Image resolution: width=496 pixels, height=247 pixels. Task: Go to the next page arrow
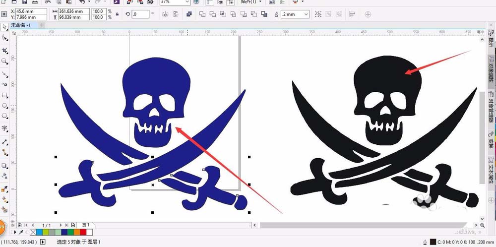click(61, 225)
